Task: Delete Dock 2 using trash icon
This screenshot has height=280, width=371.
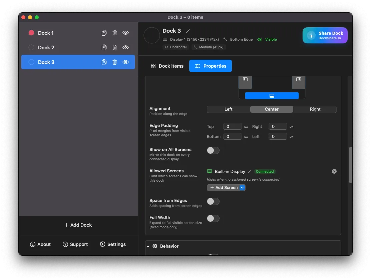Action: click(x=114, y=47)
